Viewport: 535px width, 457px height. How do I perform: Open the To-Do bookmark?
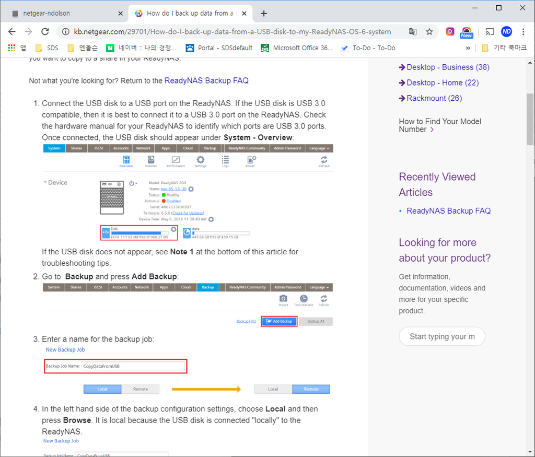click(368, 48)
